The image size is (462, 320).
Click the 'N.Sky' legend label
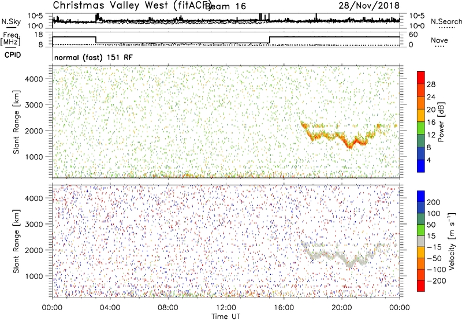[x=11, y=21]
